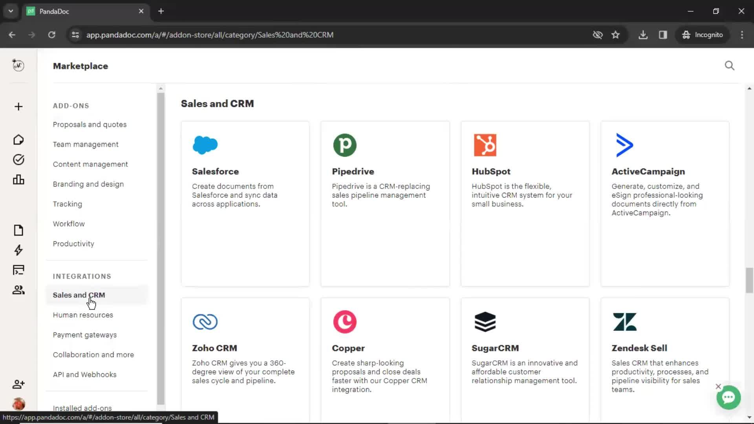This screenshot has height=424, width=754.
Task: Open API and Webhooks category
Action: [x=84, y=374]
